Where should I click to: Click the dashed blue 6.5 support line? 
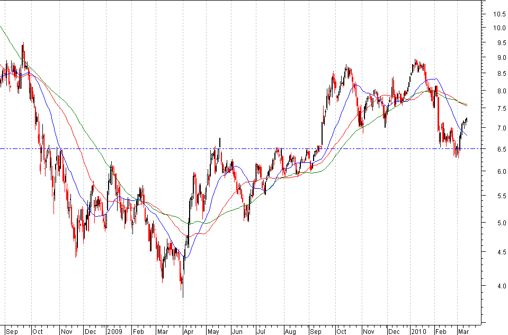pyautogui.click(x=240, y=149)
